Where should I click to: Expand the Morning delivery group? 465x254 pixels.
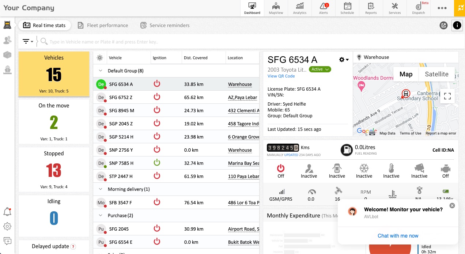click(101, 189)
